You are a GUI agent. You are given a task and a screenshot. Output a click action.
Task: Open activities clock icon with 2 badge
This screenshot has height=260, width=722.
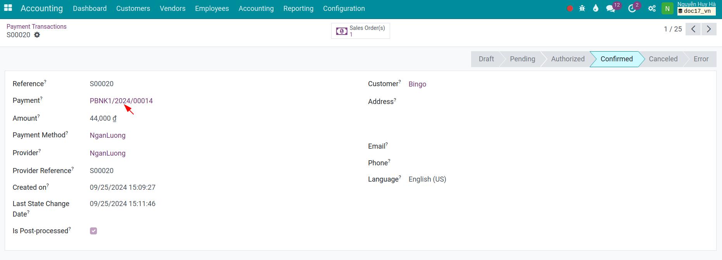[x=632, y=9]
